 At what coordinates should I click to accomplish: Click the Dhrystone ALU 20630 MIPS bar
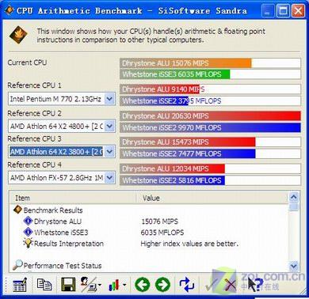click(210, 116)
